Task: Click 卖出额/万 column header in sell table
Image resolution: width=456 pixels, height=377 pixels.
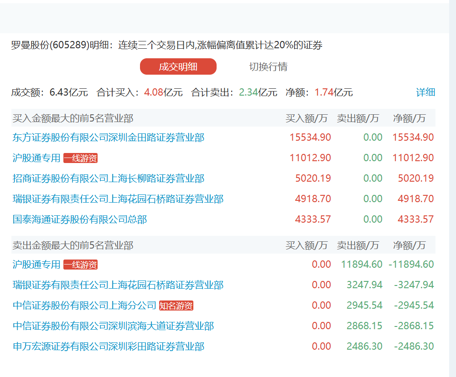Action: click(x=358, y=246)
